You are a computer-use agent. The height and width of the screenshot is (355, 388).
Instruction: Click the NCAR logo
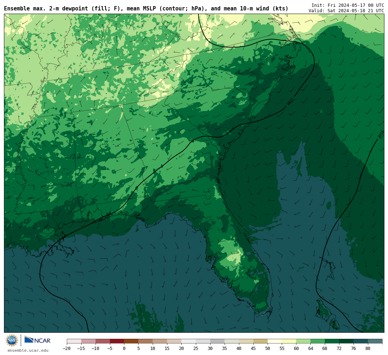37,340
